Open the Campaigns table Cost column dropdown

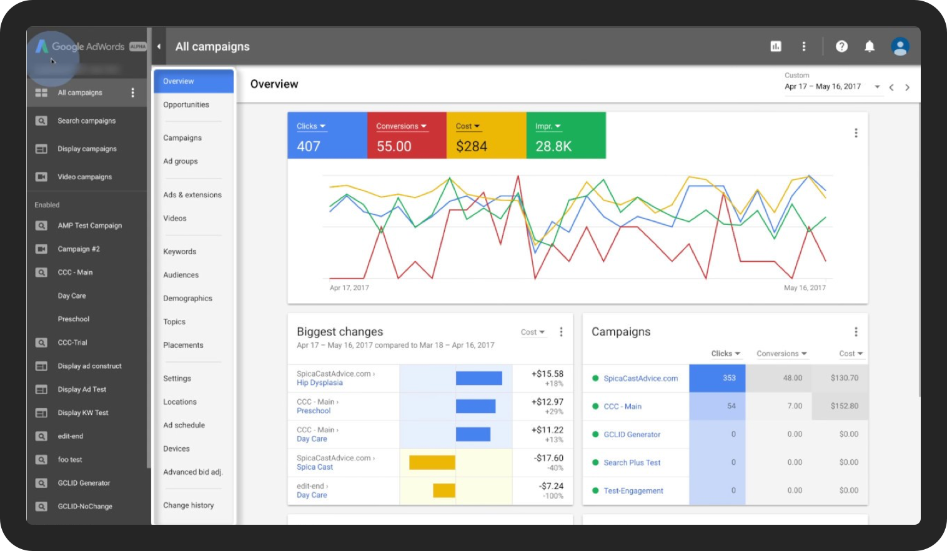[851, 354]
